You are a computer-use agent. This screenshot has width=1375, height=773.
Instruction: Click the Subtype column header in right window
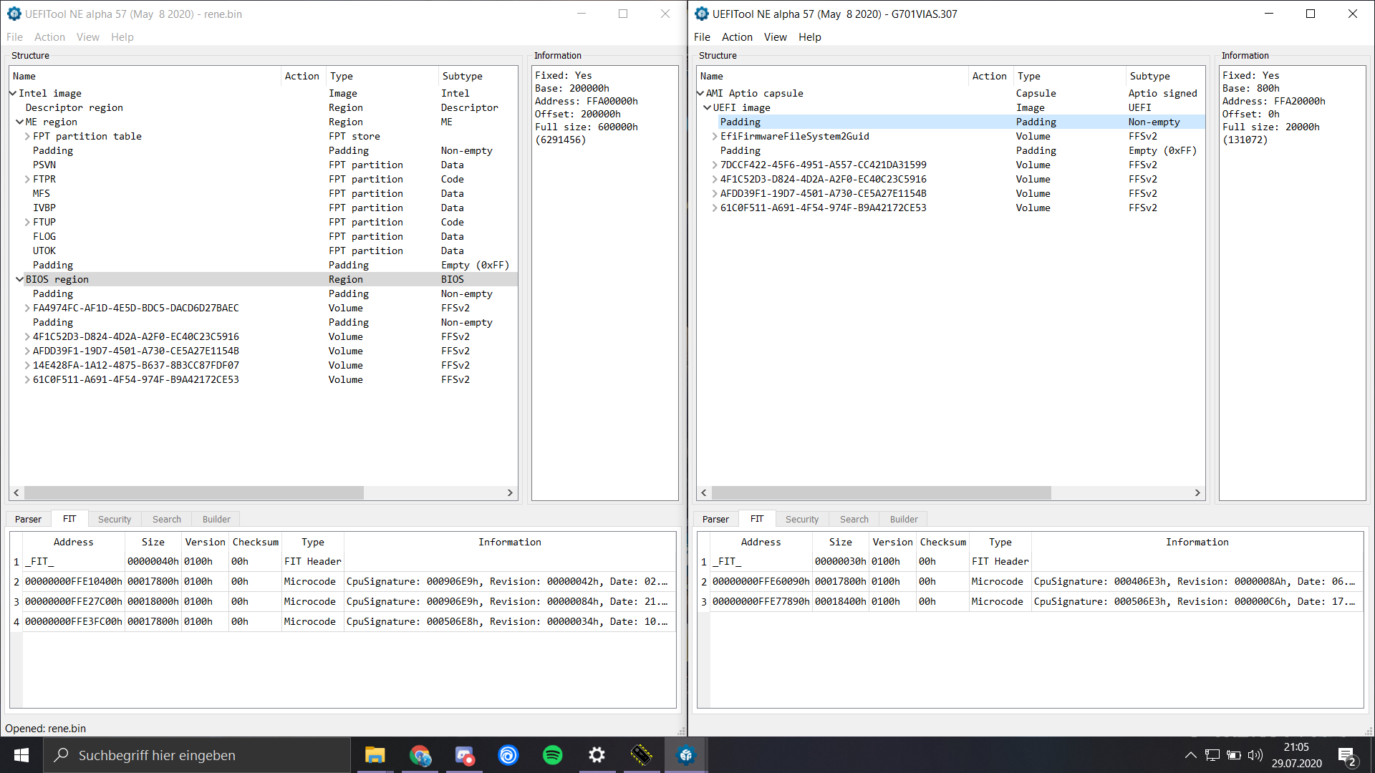[1149, 76]
